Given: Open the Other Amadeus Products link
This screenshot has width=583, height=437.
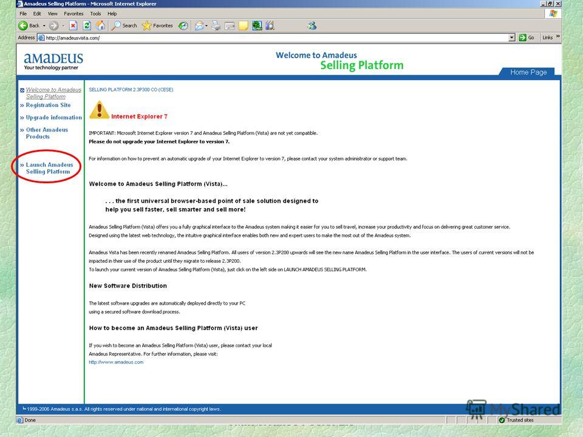Looking at the screenshot, I should pyautogui.click(x=47, y=133).
